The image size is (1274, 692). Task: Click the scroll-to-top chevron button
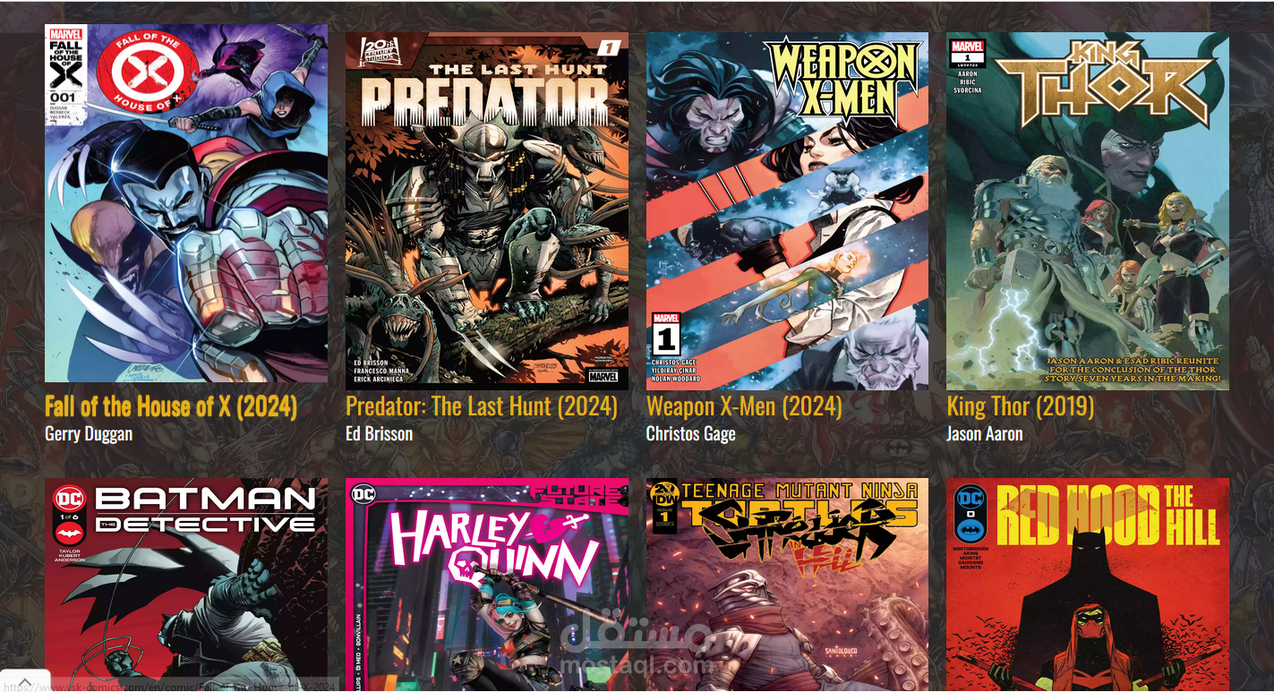pyautogui.click(x=25, y=682)
